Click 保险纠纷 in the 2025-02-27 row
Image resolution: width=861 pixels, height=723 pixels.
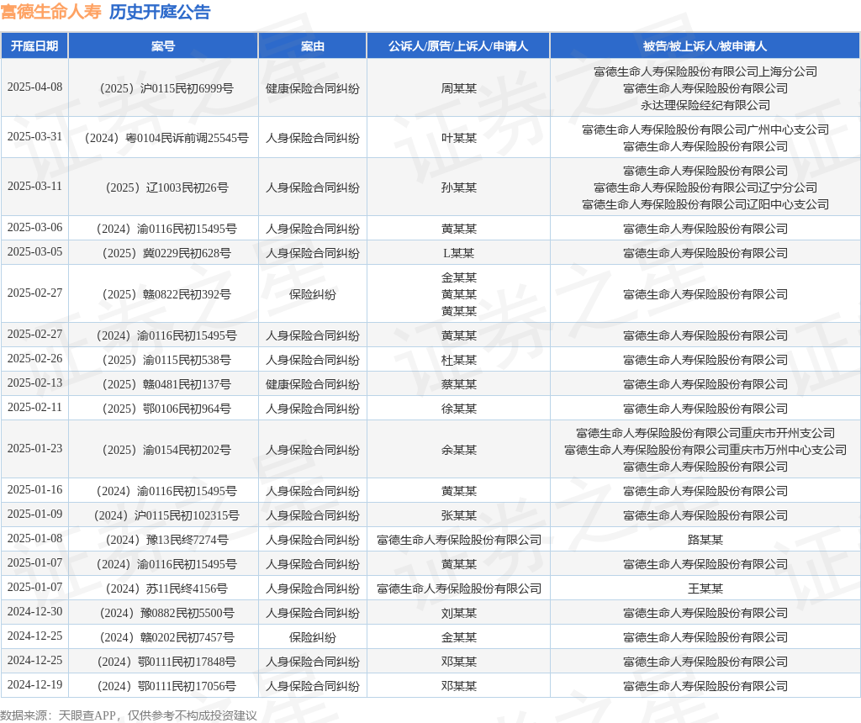coord(313,294)
